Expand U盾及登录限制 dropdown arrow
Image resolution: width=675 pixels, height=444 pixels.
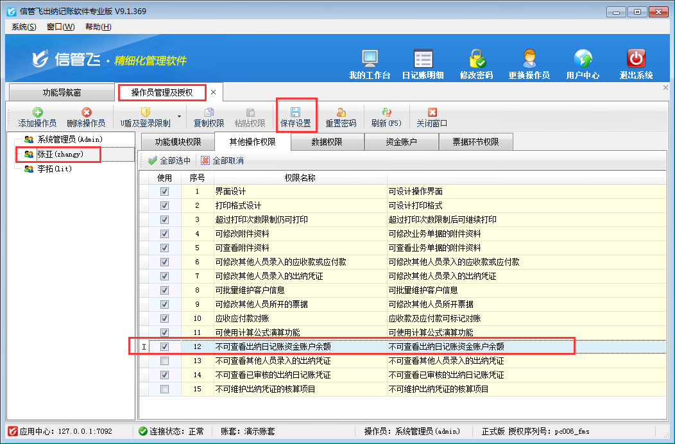click(179, 117)
